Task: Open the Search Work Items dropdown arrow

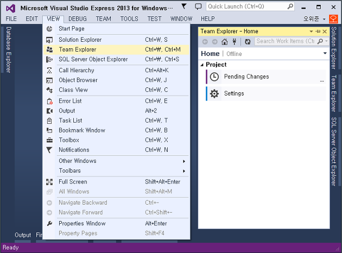Action: click(x=326, y=41)
